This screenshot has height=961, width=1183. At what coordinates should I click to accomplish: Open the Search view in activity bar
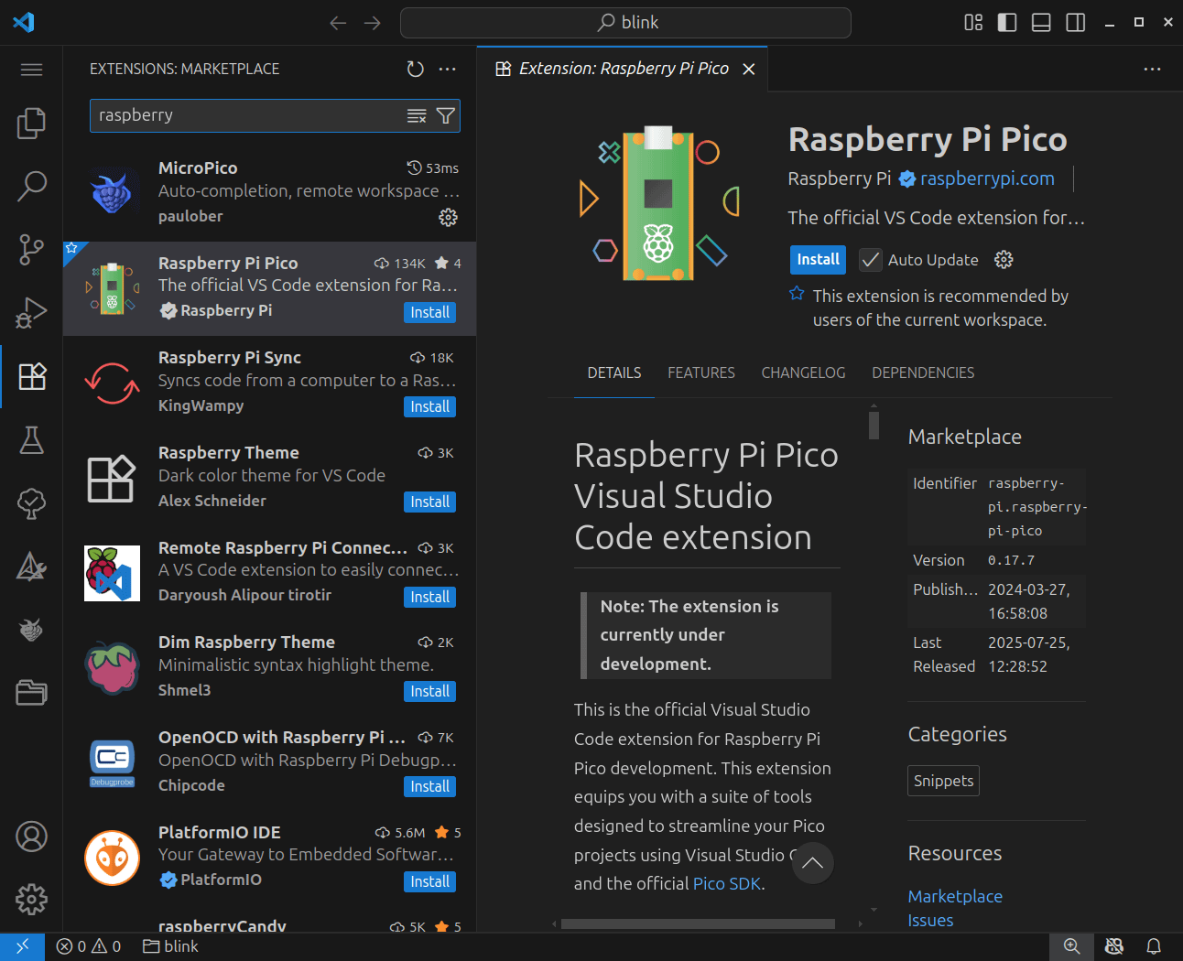point(31,186)
